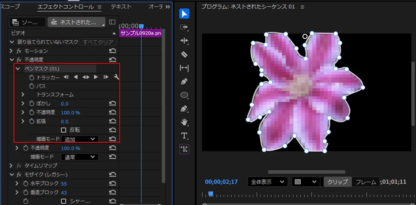This screenshot has height=205, width=416.
Task: Select the Pen tool in toolbar
Action: click(184, 81)
